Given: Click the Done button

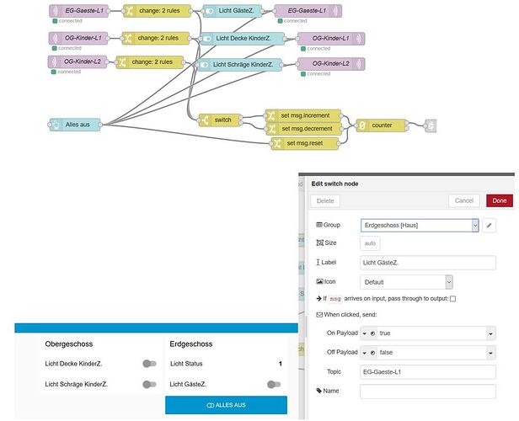Looking at the screenshot, I should (x=499, y=200).
